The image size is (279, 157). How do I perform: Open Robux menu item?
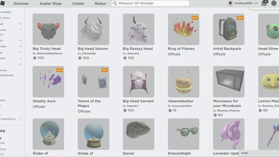click(x=100, y=3)
